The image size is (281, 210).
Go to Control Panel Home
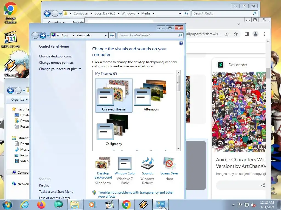(54, 46)
